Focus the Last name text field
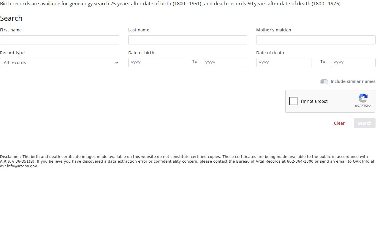380x237 pixels. 188,40
